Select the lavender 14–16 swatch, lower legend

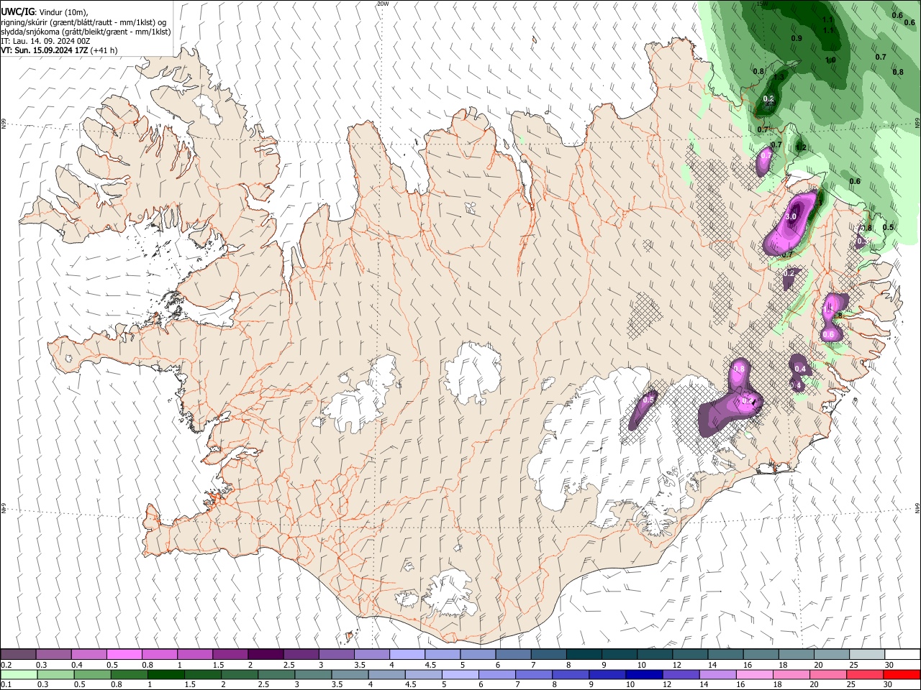pyautogui.click(x=717, y=674)
